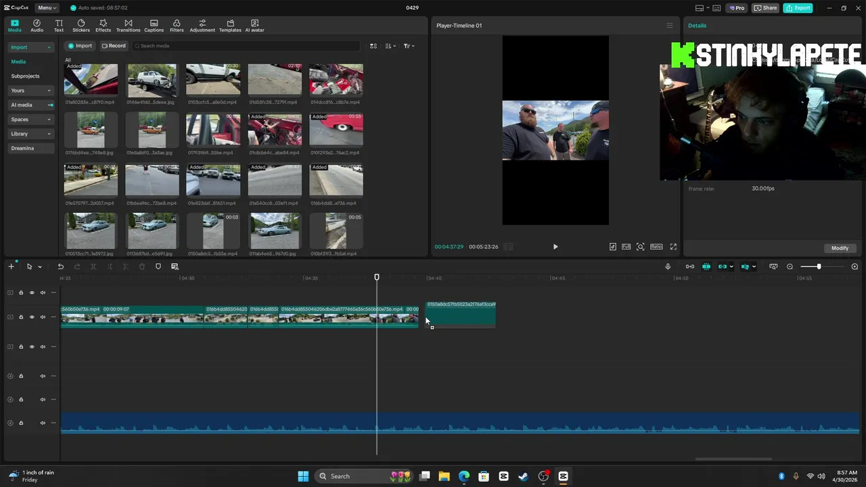Click the Import button
Viewport: 866px width, 487px height.
click(80, 46)
